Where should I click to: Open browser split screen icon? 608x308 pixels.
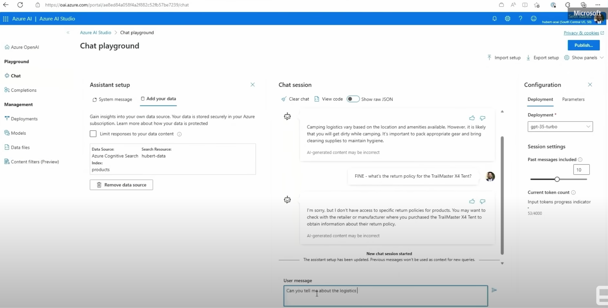point(525,5)
